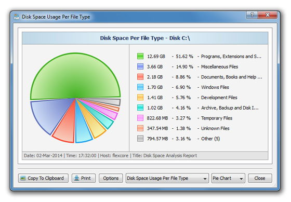Click the light blue Windows Files swatch

pyautogui.click(x=140, y=87)
